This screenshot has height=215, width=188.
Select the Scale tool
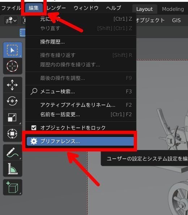tap(12, 117)
